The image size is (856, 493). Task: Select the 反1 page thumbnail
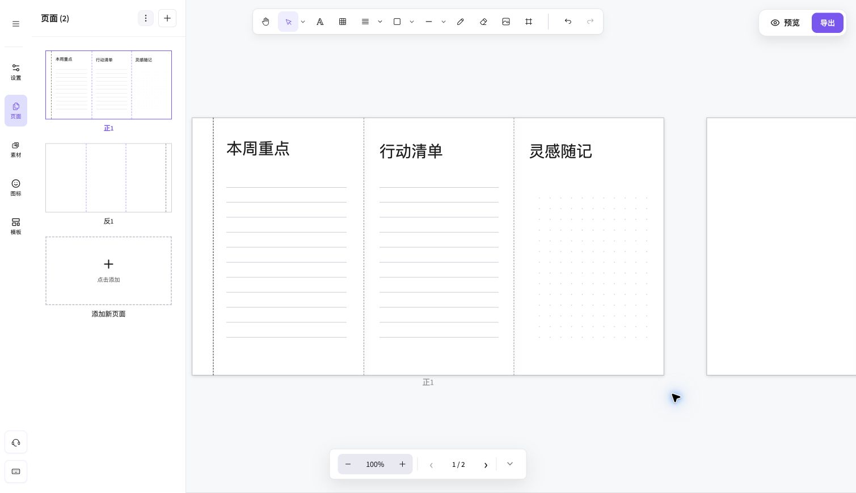(x=108, y=178)
